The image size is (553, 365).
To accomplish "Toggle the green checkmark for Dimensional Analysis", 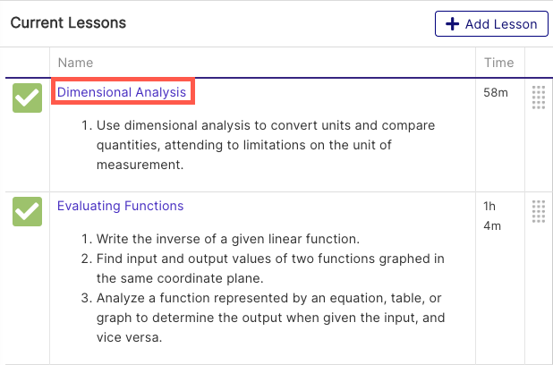I will click(27, 98).
